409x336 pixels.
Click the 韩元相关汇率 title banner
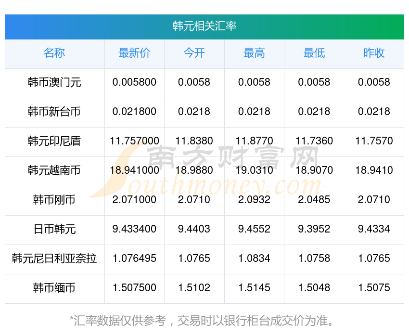click(x=204, y=27)
